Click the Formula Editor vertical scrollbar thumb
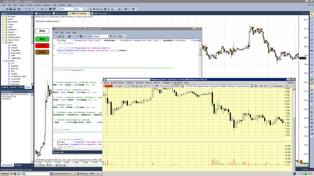The image size is (314, 176). [200, 52]
